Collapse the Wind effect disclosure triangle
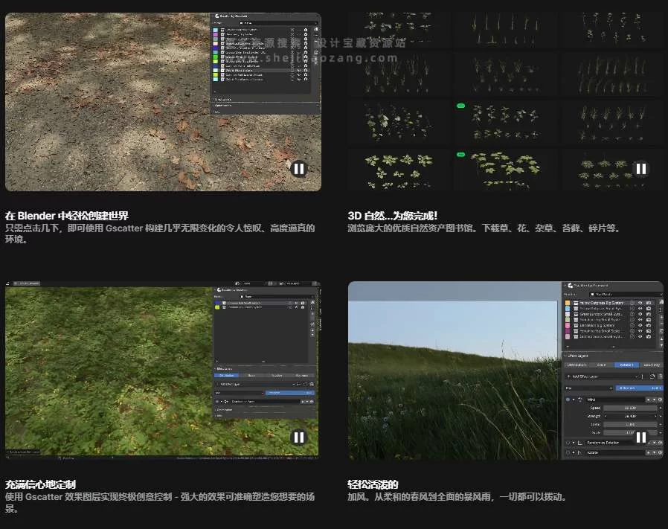 (574, 400)
